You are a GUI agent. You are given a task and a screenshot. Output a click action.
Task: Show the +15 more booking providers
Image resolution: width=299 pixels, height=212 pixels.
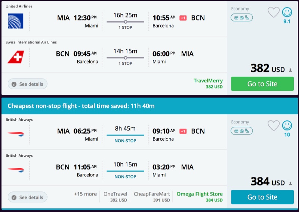coord(85,194)
